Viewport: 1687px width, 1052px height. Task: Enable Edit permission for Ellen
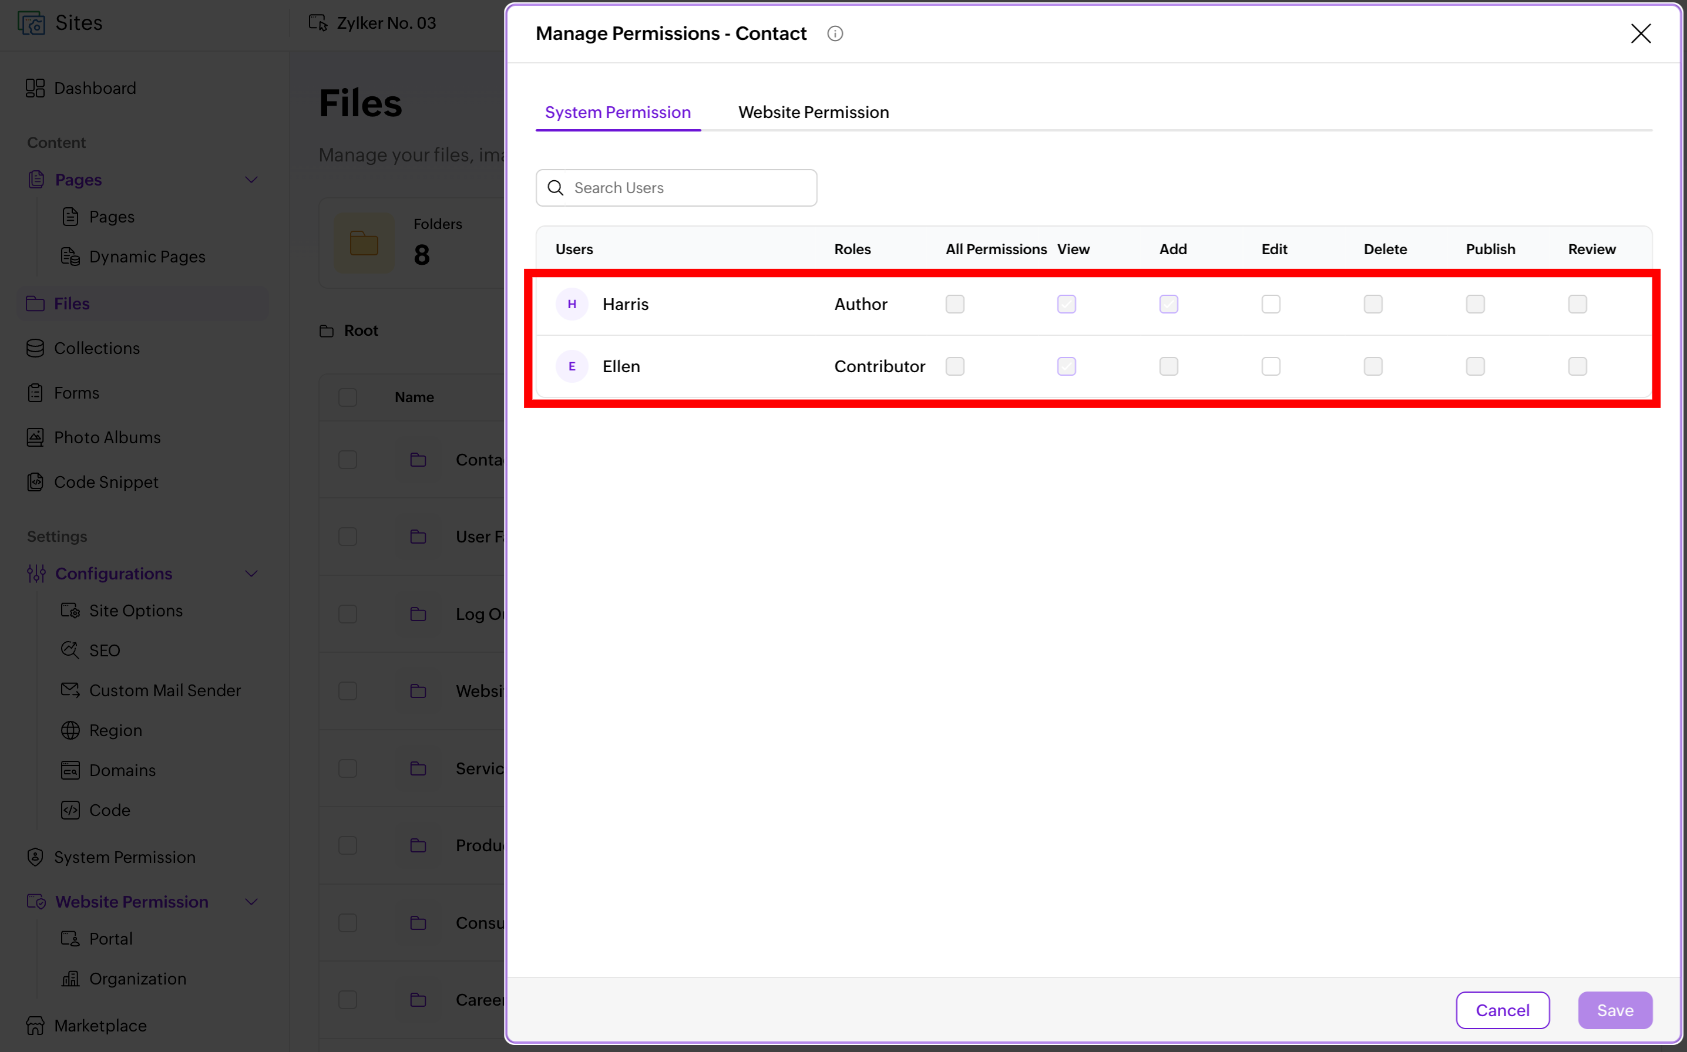(x=1270, y=366)
